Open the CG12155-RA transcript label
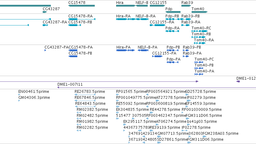Image resolution: width=256 pixels, height=144 pixels. [162, 22]
